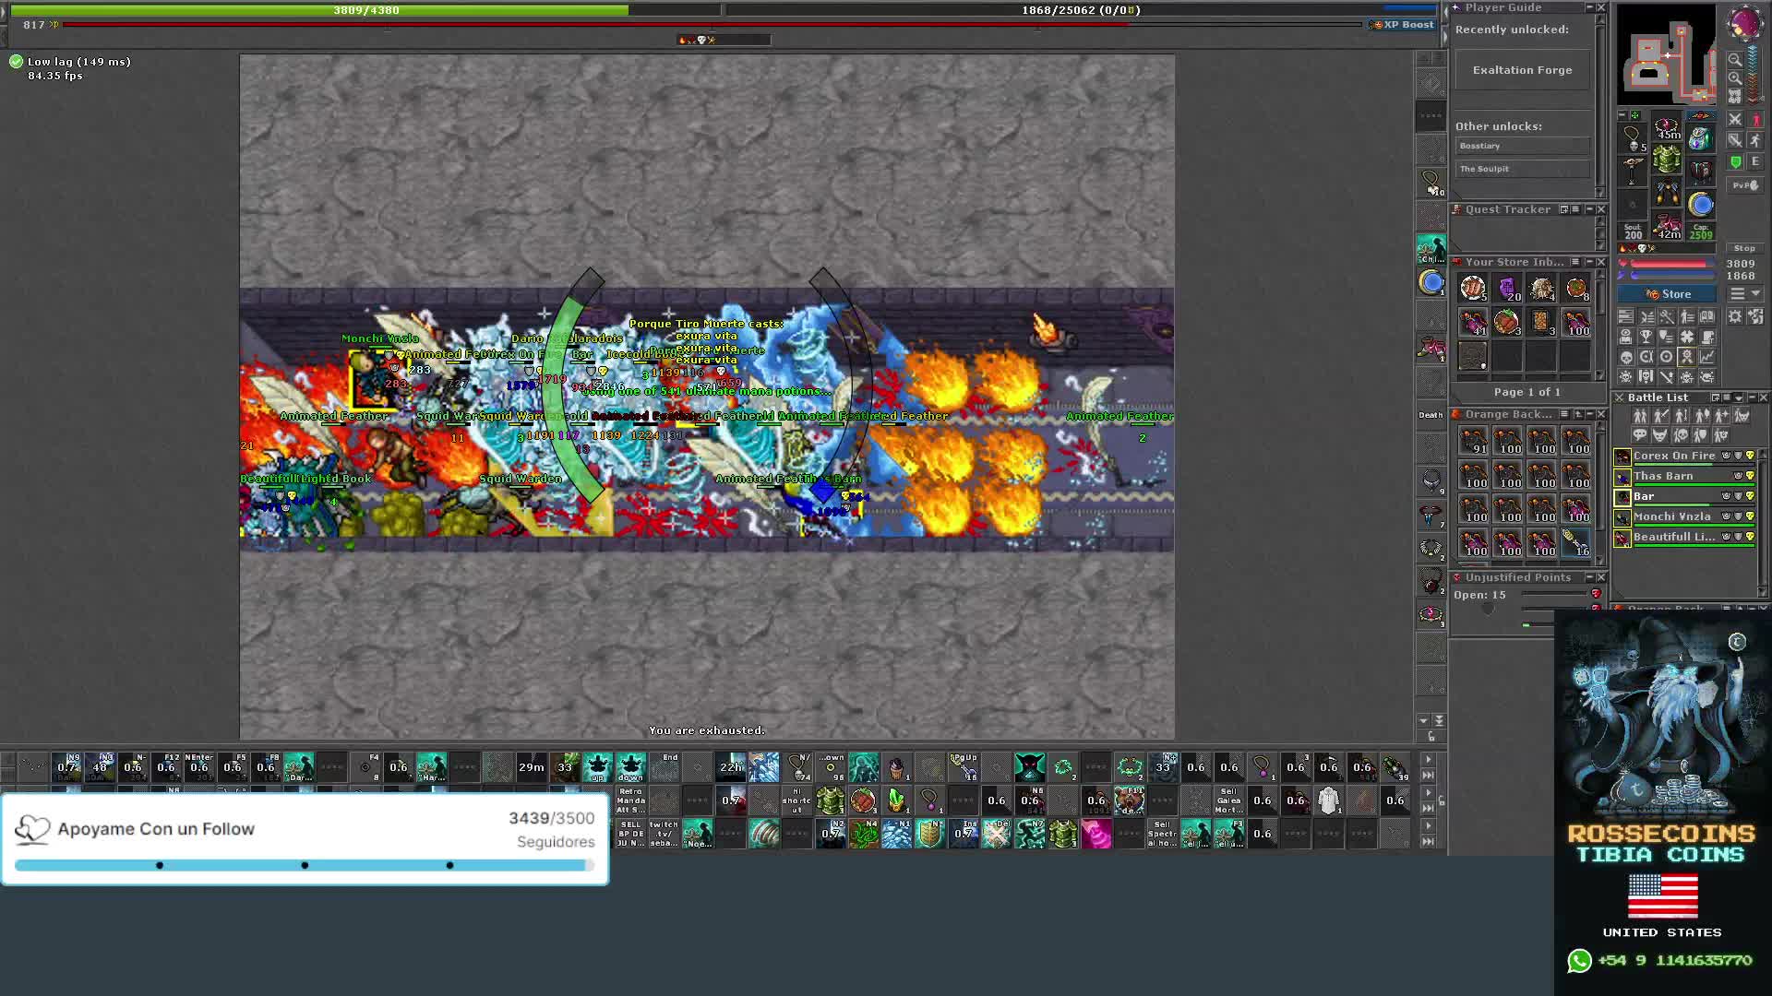
Task: Select Corex On Fire in Battle List
Action: click(x=1684, y=456)
